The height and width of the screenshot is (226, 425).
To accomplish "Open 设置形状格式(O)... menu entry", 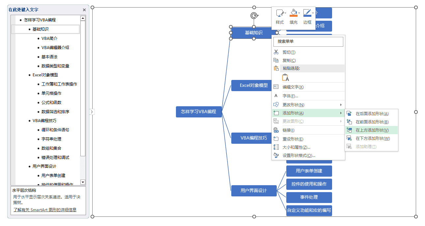I will pyautogui.click(x=308, y=155).
